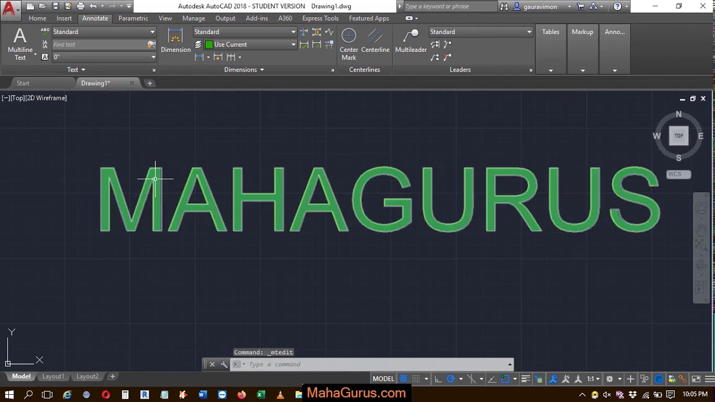Image resolution: width=715 pixels, height=402 pixels.
Task: Click the TOP face of ViewCube
Action: point(679,136)
